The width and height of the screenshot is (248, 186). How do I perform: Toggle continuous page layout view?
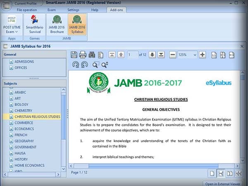222,173
